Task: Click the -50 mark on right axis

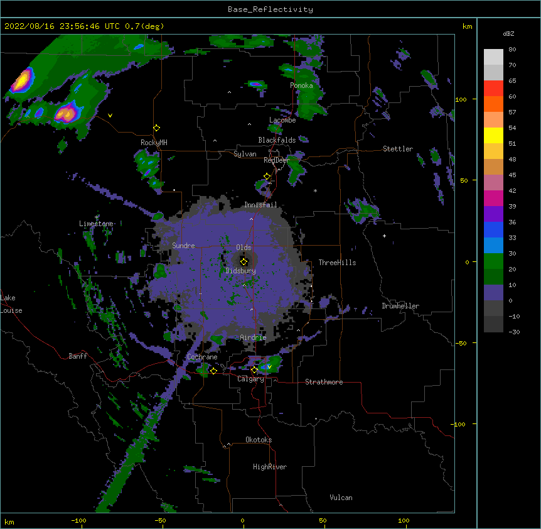Action: 461,343
